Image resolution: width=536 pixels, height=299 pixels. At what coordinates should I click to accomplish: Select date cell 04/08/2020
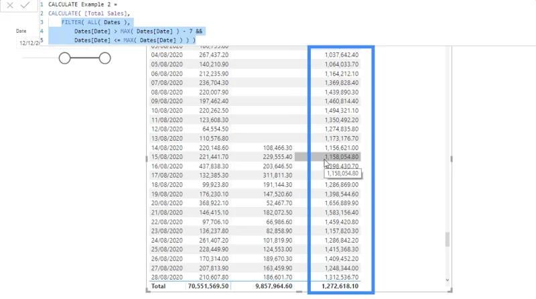[x=167, y=55]
